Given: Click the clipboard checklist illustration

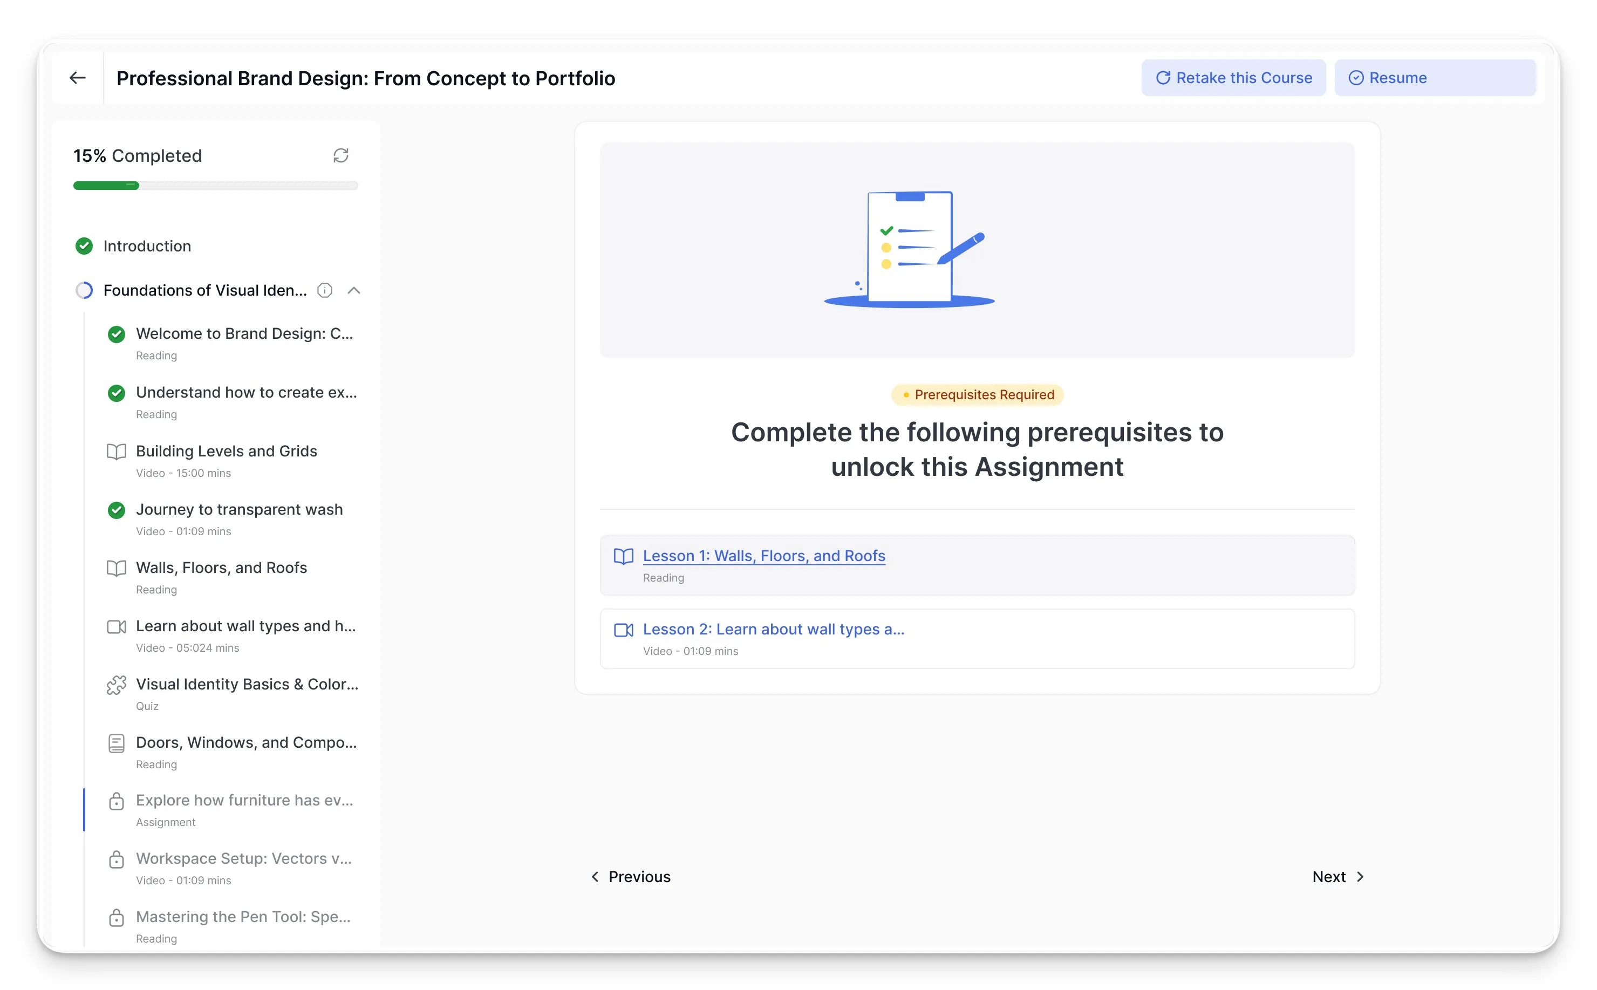Looking at the screenshot, I should [x=909, y=249].
